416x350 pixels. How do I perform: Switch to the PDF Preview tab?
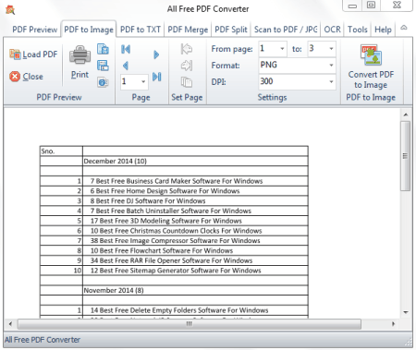34,30
